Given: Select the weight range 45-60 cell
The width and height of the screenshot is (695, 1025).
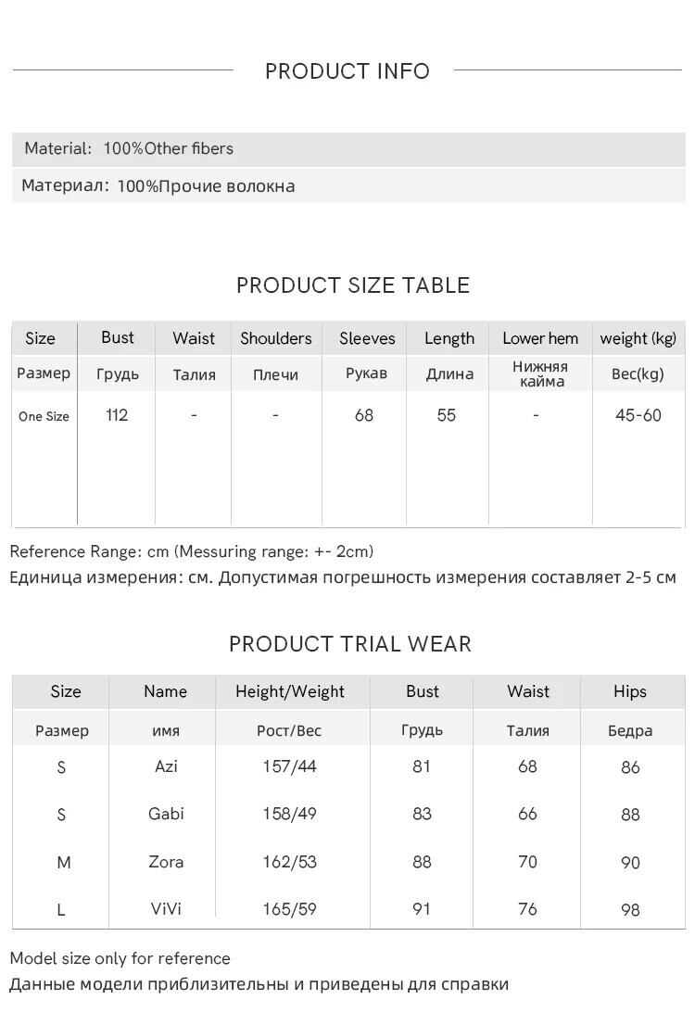Looking at the screenshot, I should click(x=638, y=415).
